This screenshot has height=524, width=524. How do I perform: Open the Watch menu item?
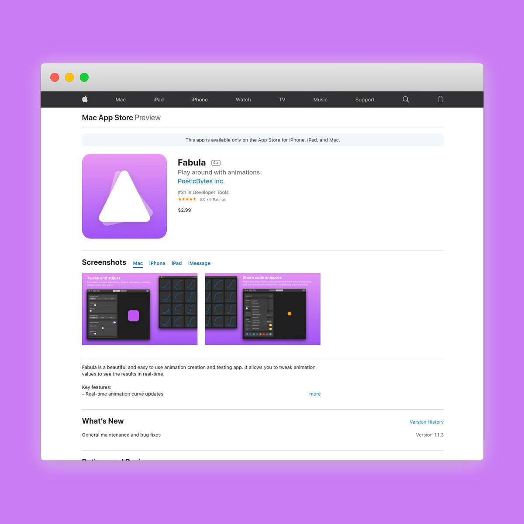(x=243, y=100)
